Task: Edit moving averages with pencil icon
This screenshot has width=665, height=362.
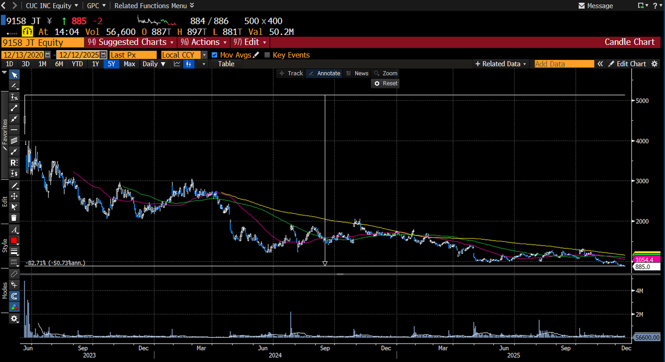Action: (x=255, y=55)
